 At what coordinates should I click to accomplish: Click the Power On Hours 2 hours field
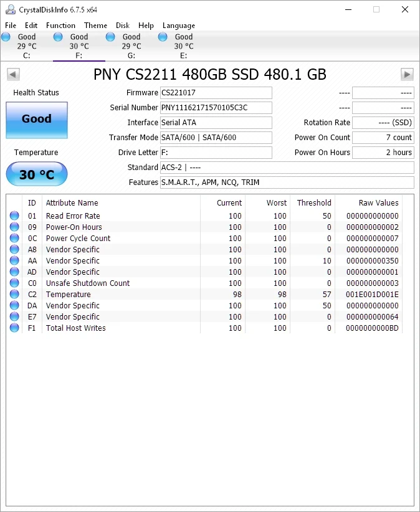[383, 153]
